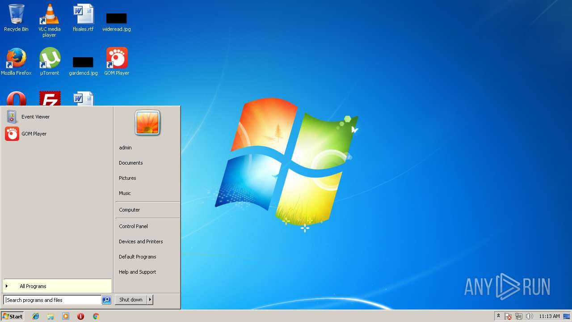This screenshot has width=572, height=322.
Task: Select the flsales.rtf document icon
Action: (x=83, y=18)
